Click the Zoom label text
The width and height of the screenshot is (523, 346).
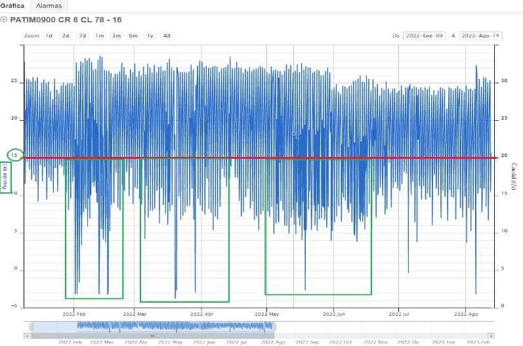[31, 35]
